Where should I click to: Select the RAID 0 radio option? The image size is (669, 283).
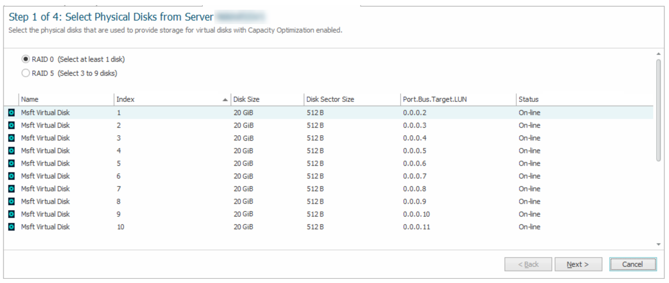pyautogui.click(x=26, y=59)
